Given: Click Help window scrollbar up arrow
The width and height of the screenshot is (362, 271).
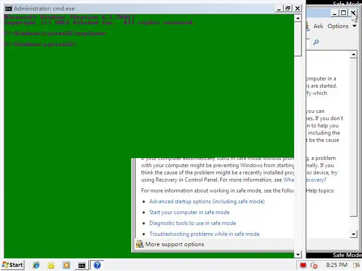Looking at the screenshot, I should click(x=353, y=54).
